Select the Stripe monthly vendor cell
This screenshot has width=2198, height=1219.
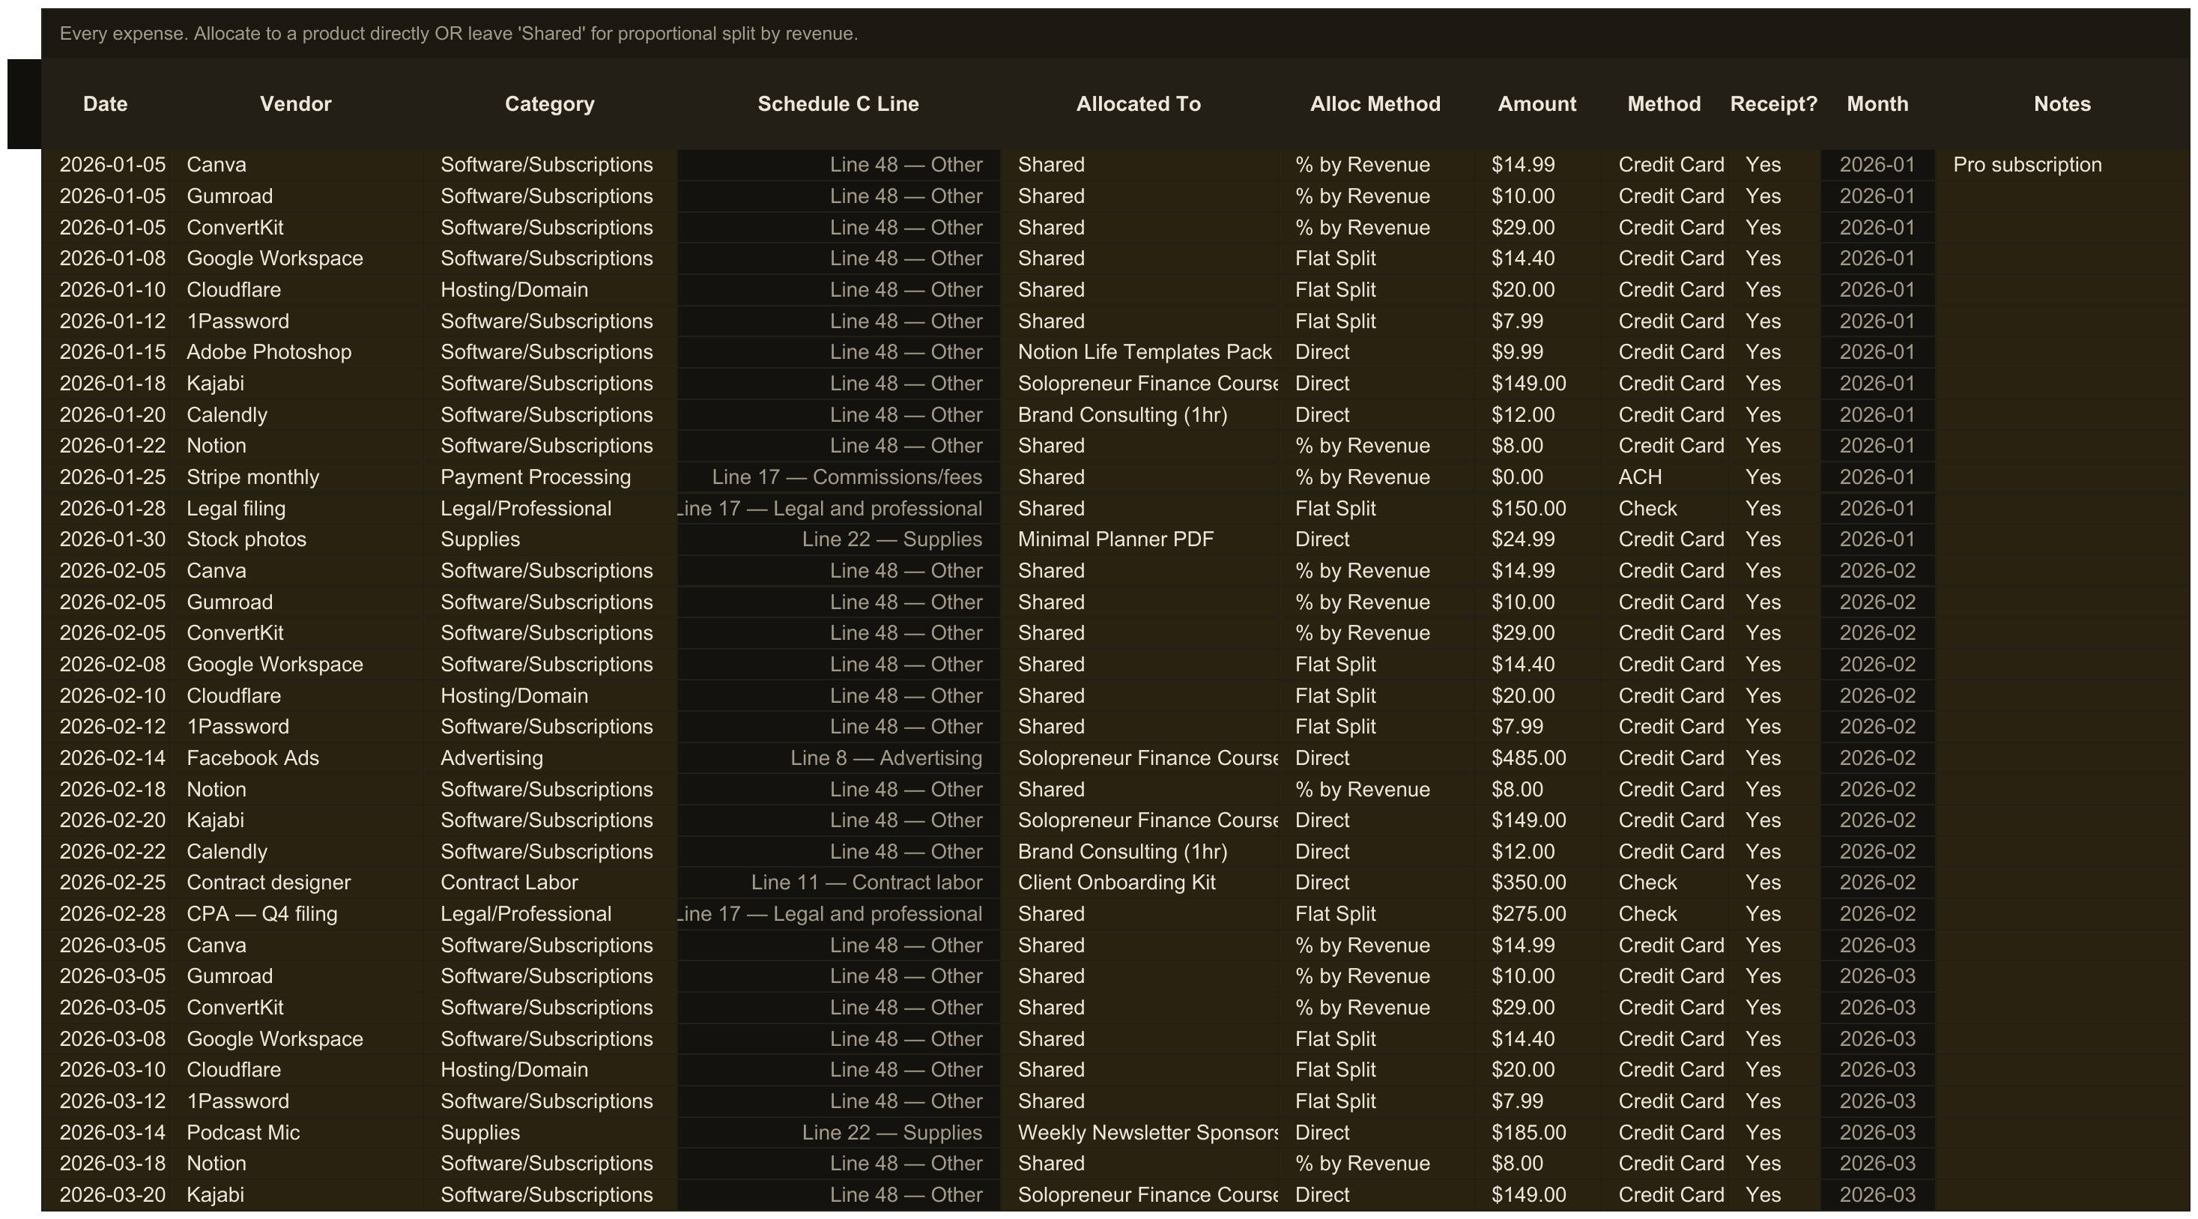pos(296,477)
